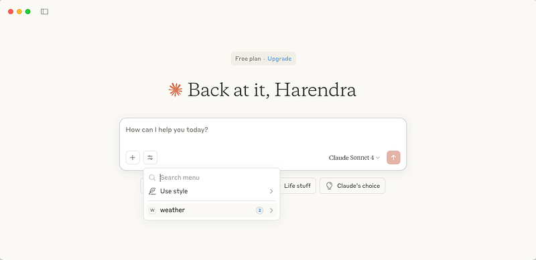Open the weather menu item

[x=212, y=210]
